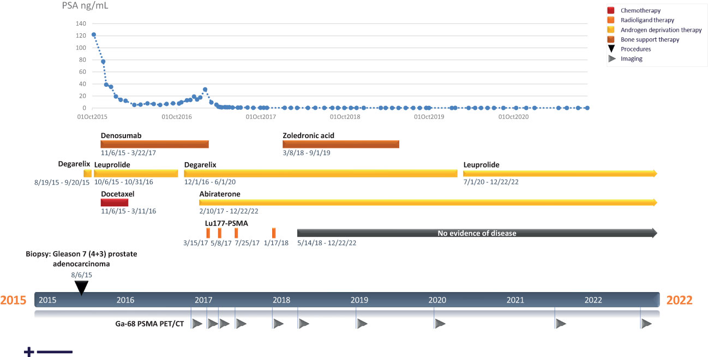Click the 01Oct2019 x-axis label
Image resolution: width=708 pixels, height=357 pixels.
[429, 117]
